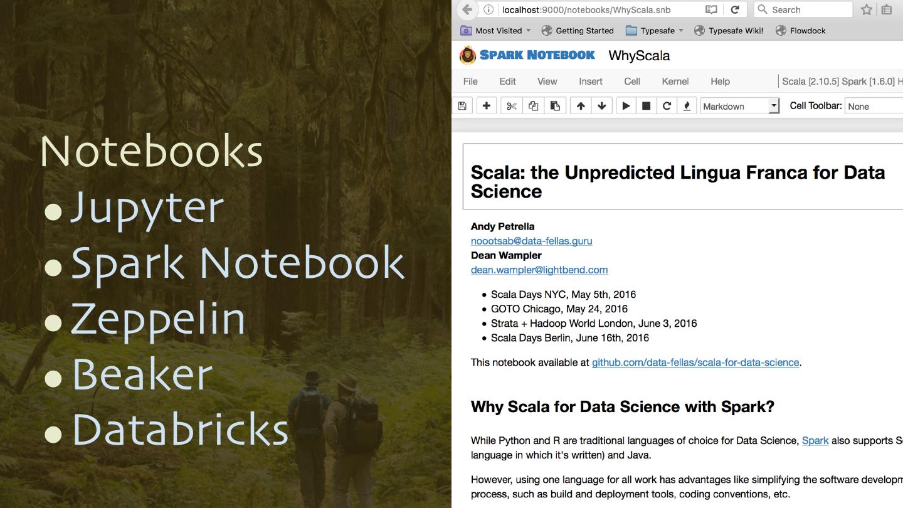Image resolution: width=903 pixels, height=508 pixels.
Task: Click the 'Dean Wampler' author name
Action: coord(506,255)
